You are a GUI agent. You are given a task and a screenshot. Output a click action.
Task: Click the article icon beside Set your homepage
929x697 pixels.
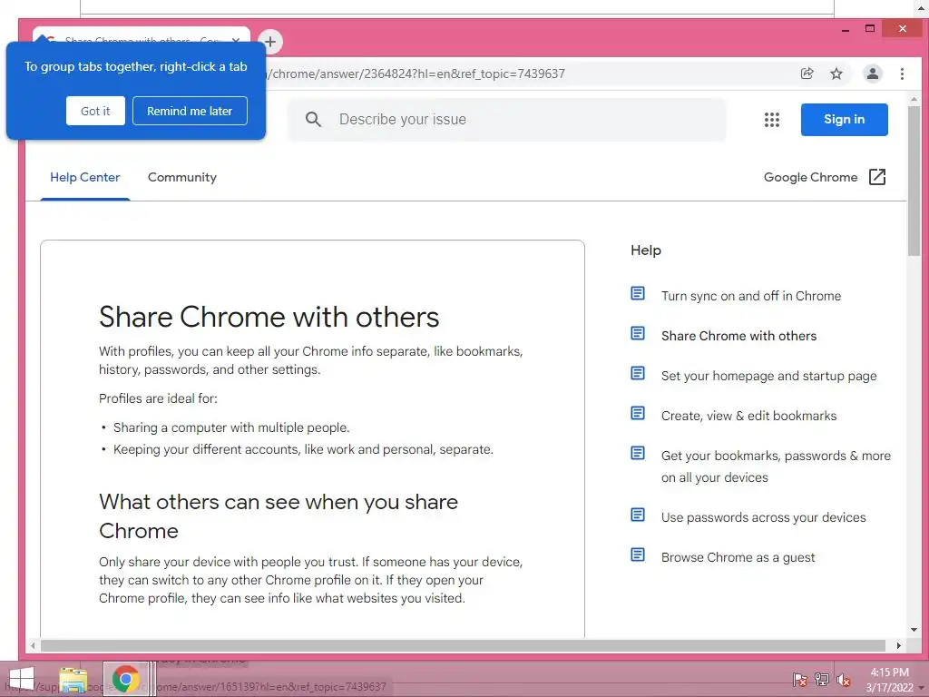pyautogui.click(x=638, y=373)
